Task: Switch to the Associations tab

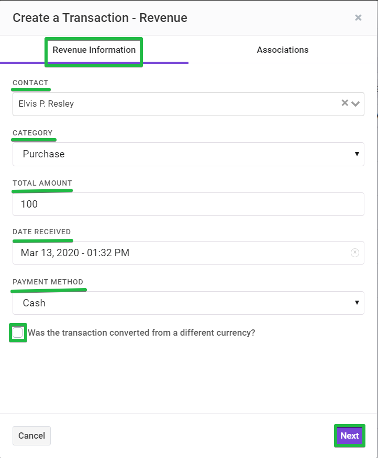Action: pos(283,50)
